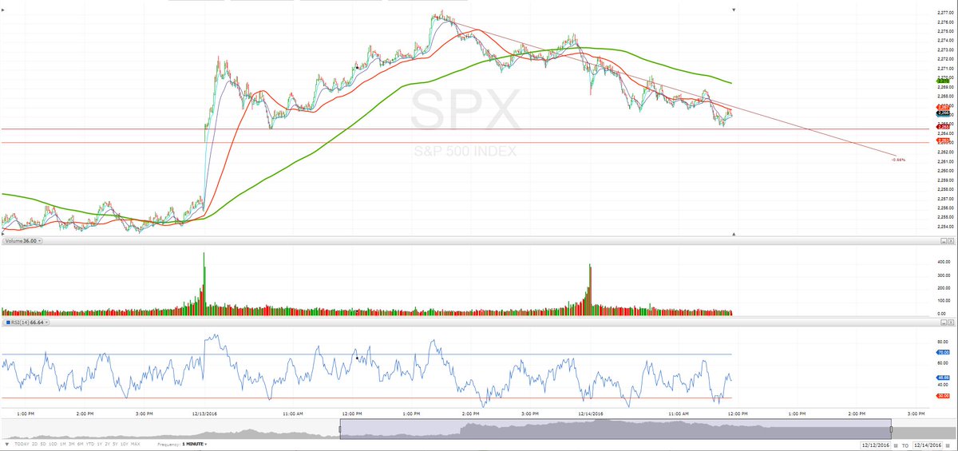Screen dimensions: 958x451
Task: Click selected window in overview navigator
Action: click(616, 430)
